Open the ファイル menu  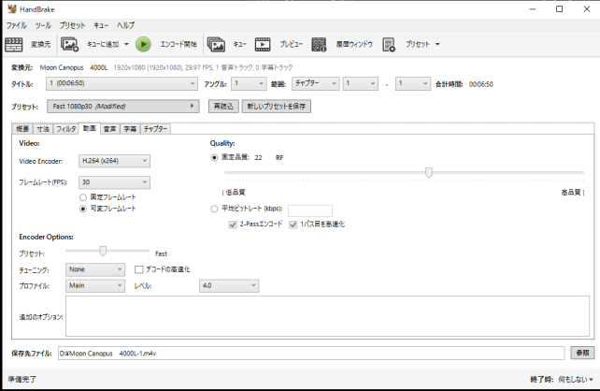pyautogui.click(x=17, y=25)
